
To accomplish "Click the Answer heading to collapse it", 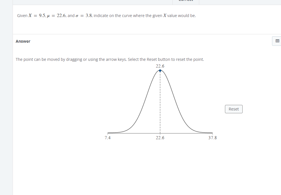I will tap(23, 41).
